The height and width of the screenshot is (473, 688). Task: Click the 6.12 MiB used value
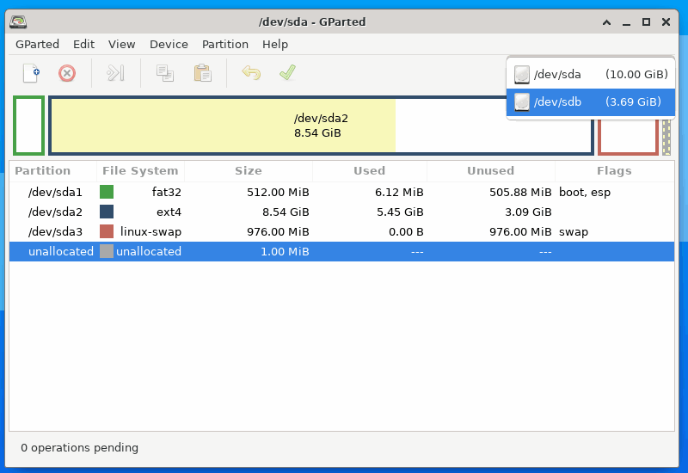pos(399,192)
